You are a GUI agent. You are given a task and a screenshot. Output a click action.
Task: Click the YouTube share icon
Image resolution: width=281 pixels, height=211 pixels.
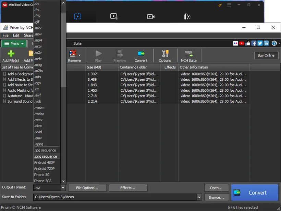[x=242, y=43]
